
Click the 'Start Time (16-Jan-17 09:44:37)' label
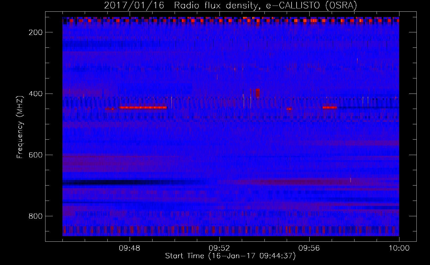pyautogui.click(x=230, y=256)
